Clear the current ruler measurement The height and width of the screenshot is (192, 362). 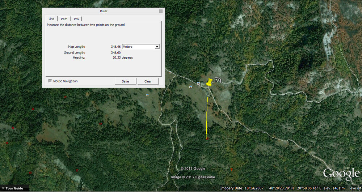click(x=148, y=81)
